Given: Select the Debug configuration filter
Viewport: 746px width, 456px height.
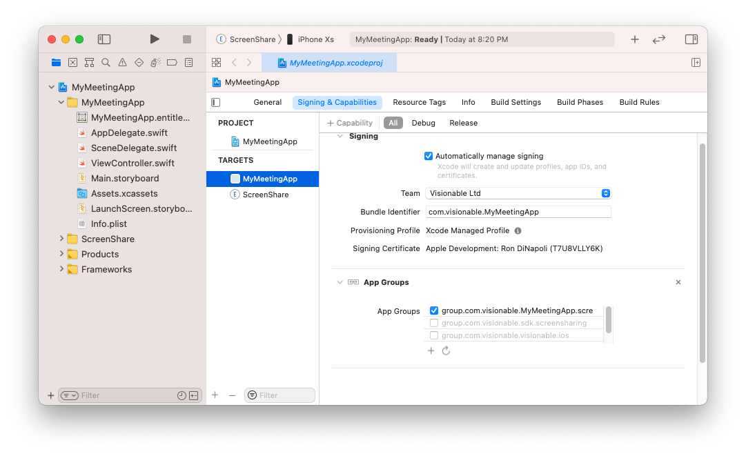Looking at the screenshot, I should tap(424, 123).
